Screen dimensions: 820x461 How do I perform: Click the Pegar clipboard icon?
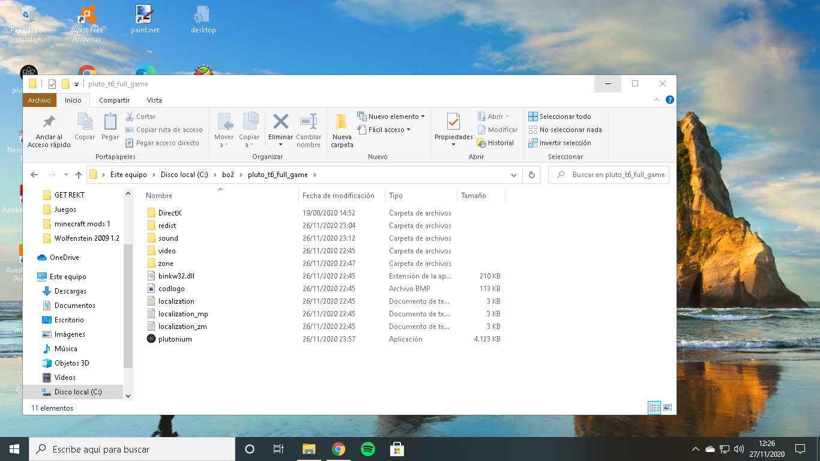pos(110,122)
